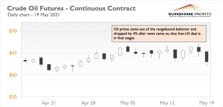This screenshot has height=107, width=223.
Task: Click the Daily chart - 19 May 2021 subtitle
Action: tap(34, 15)
